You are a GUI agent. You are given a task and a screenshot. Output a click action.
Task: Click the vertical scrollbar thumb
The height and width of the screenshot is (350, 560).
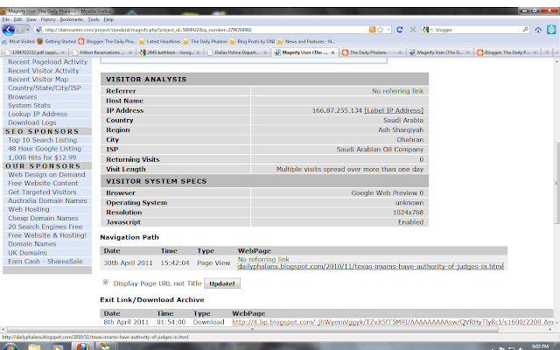tap(556, 183)
